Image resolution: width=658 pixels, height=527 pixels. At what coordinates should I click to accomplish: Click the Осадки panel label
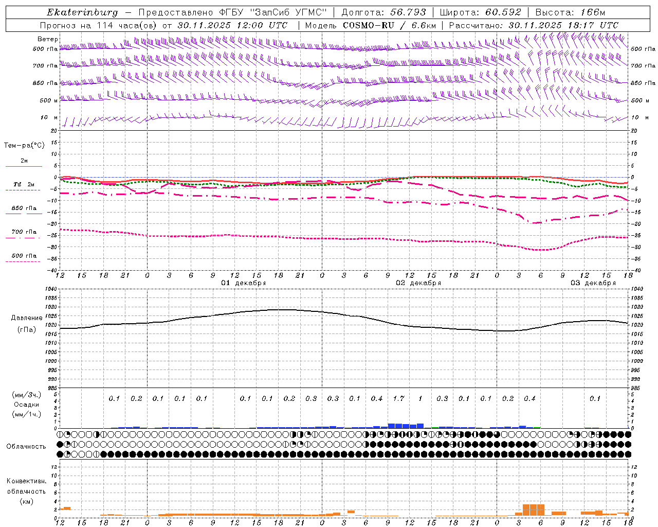pyautogui.click(x=27, y=405)
